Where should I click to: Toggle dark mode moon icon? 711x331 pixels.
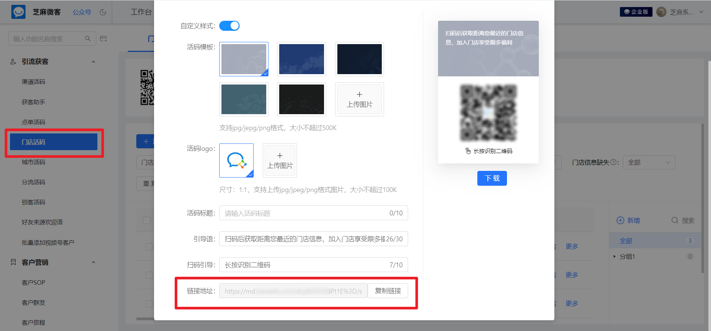[103, 12]
